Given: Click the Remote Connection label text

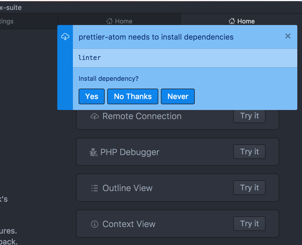Looking at the screenshot, I should [142, 116].
